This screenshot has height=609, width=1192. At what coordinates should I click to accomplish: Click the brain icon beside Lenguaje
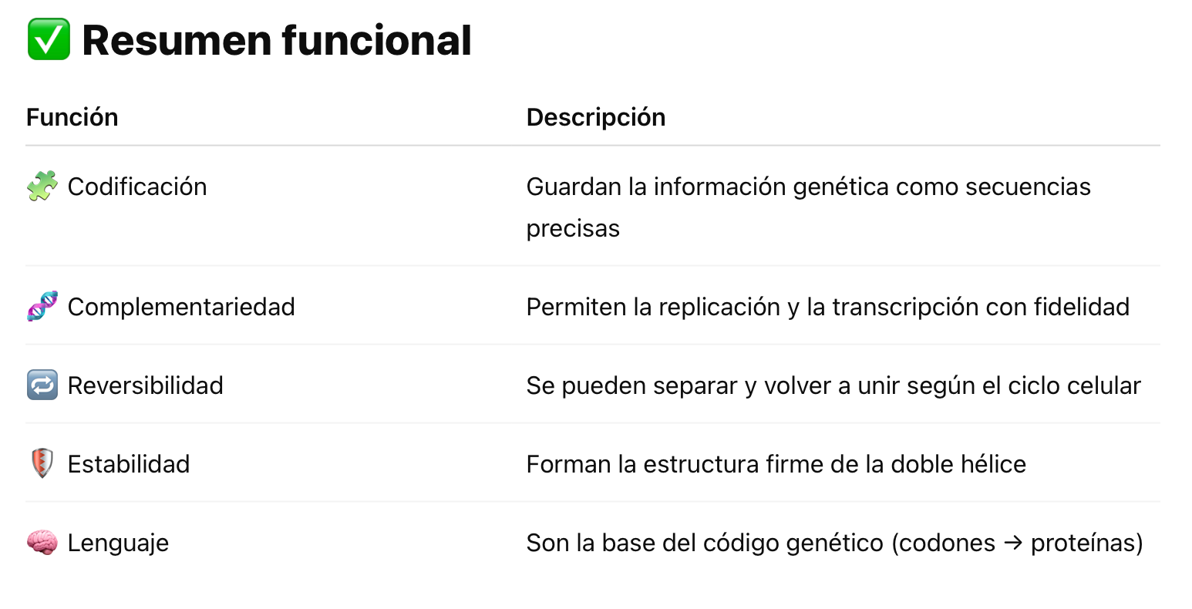tap(42, 543)
